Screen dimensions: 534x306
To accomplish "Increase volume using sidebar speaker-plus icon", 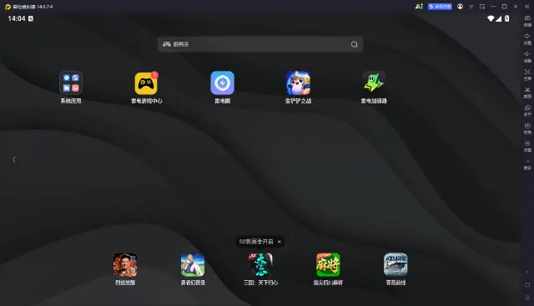I will click(x=527, y=38).
